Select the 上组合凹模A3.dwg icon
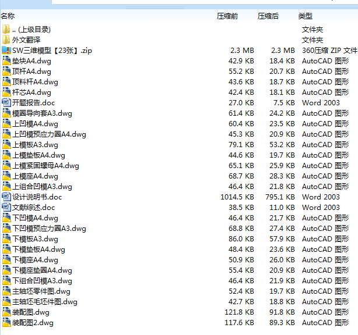This screenshot has height=335, width=358. pyautogui.click(x=6, y=186)
